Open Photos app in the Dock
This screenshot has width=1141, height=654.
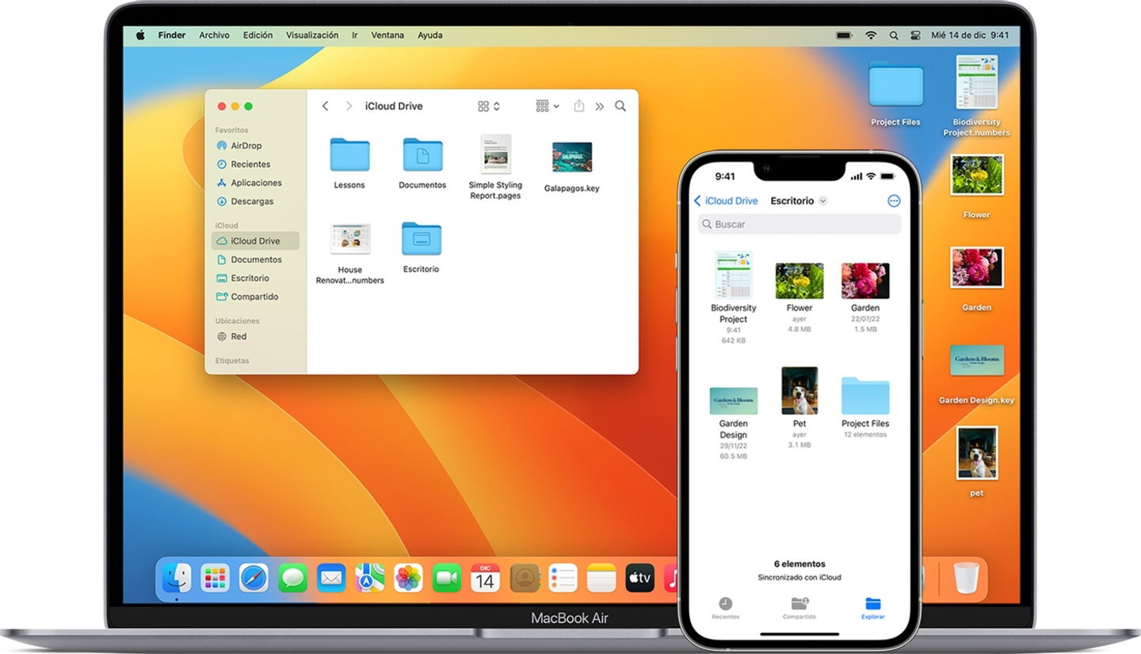tap(408, 578)
